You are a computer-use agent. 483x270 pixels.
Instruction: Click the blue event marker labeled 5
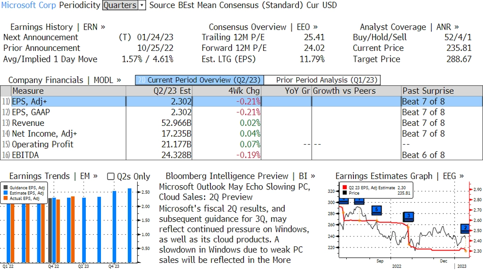[376, 210]
